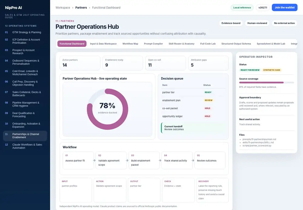Click the RECOVERY card
Screen dimensions: 303x210
pos(212,190)
